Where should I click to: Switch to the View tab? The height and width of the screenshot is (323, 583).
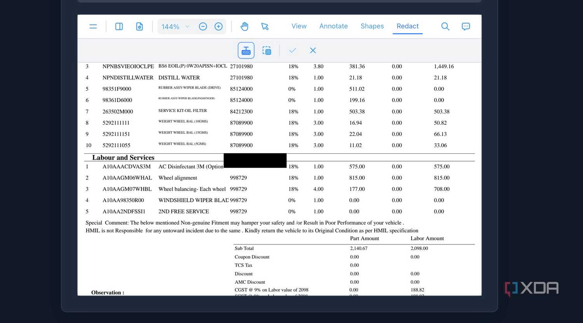[x=299, y=26]
